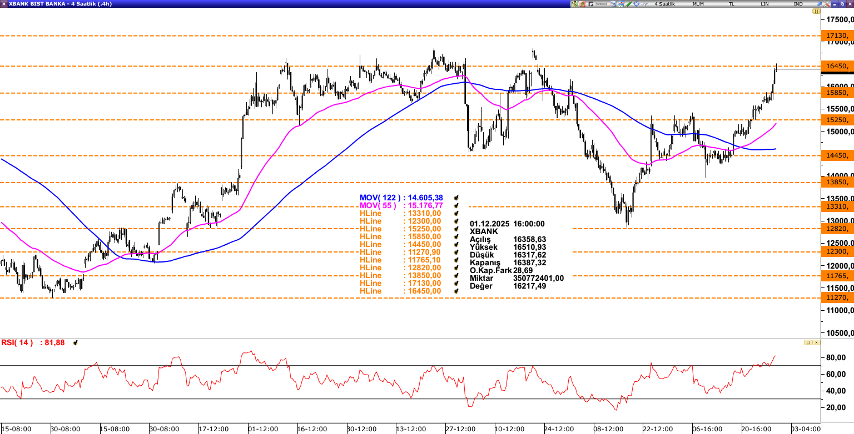Open the wrench settings icon at top right
Image resolution: width=854 pixels, height=434 pixels.
[x=827, y=3]
